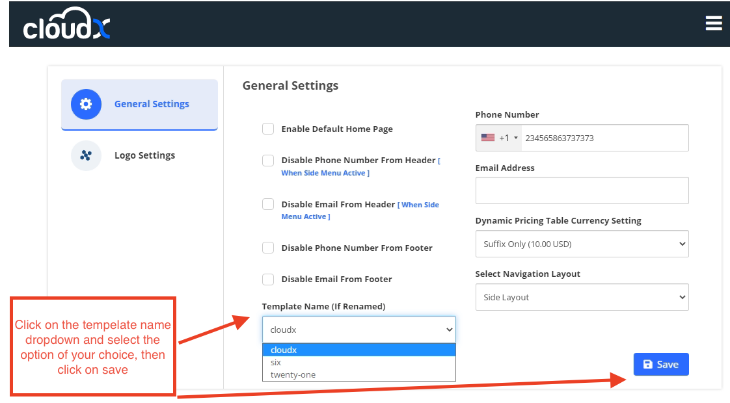Click the Logo Settings icon
The width and height of the screenshot is (730, 403).
click(86, 155)
